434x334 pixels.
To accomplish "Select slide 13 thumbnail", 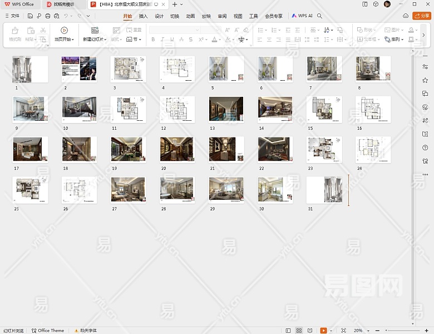I will point(226,109).
